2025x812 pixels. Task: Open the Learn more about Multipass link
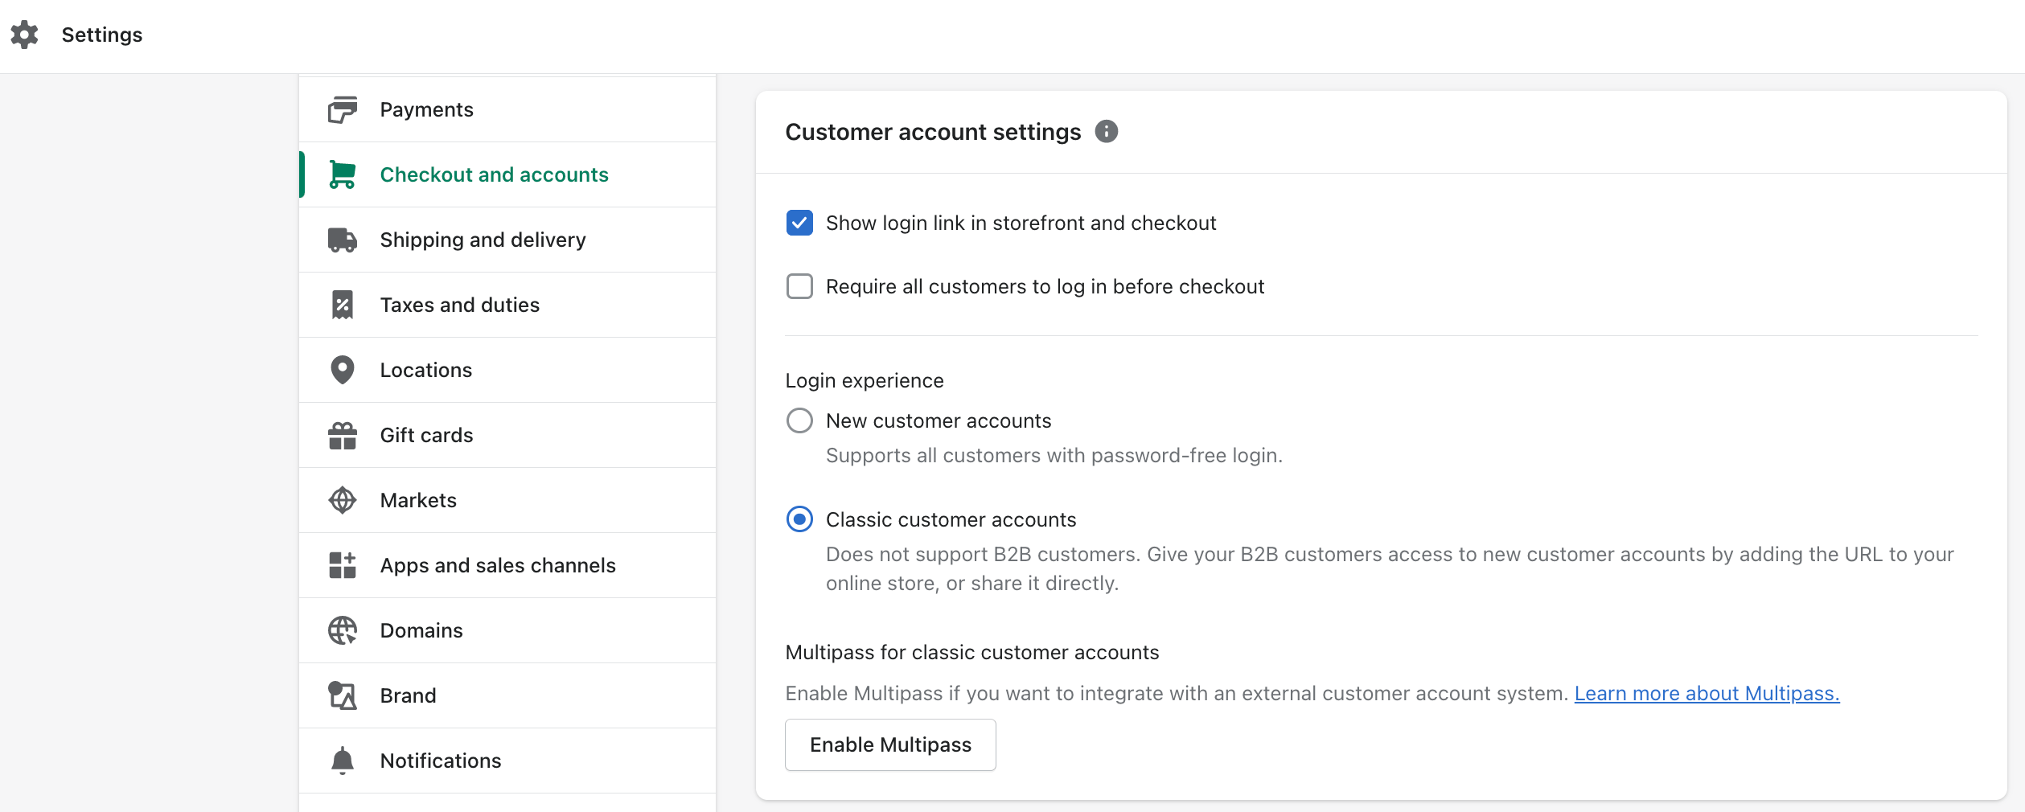tap(1706, 693)
